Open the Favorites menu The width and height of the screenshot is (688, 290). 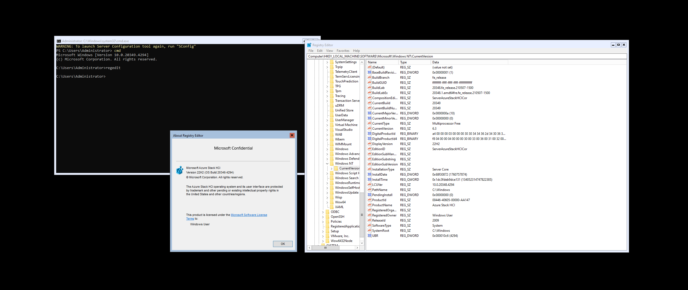tap(343, 51)
